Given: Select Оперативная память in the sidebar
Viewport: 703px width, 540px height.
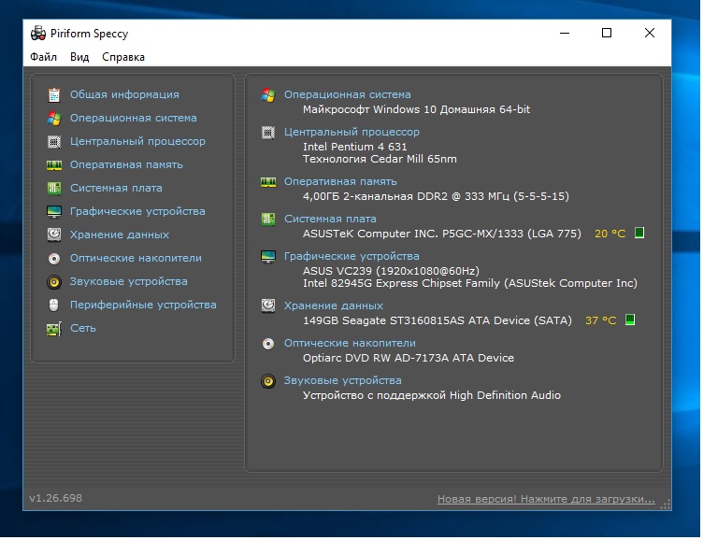Looking at the screenshot, I should click(x=126, y=164).
